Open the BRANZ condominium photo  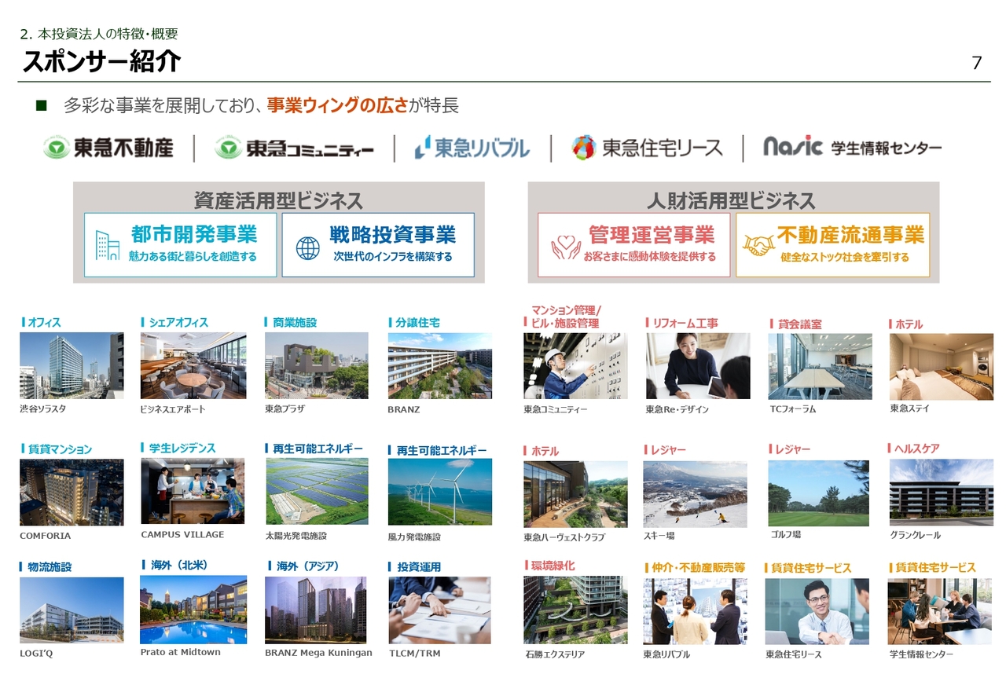point(440,366)
